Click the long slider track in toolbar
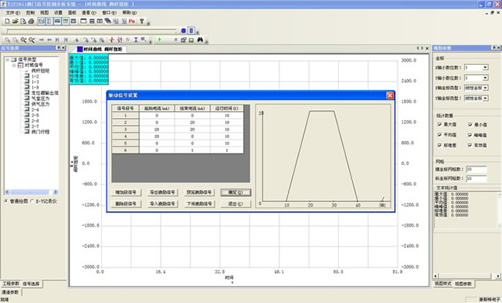This screenshot has height=303, width=502. coord(91,31)
